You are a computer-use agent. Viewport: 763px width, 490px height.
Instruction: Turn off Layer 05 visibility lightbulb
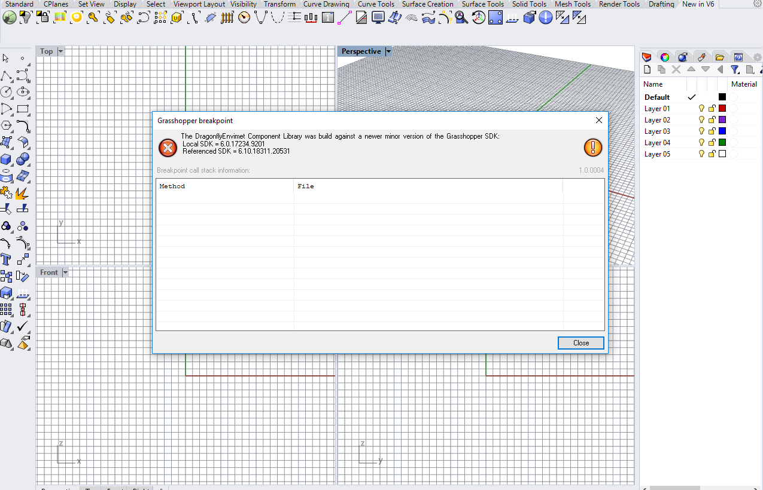pyautogui.click(x=702, y=154)
